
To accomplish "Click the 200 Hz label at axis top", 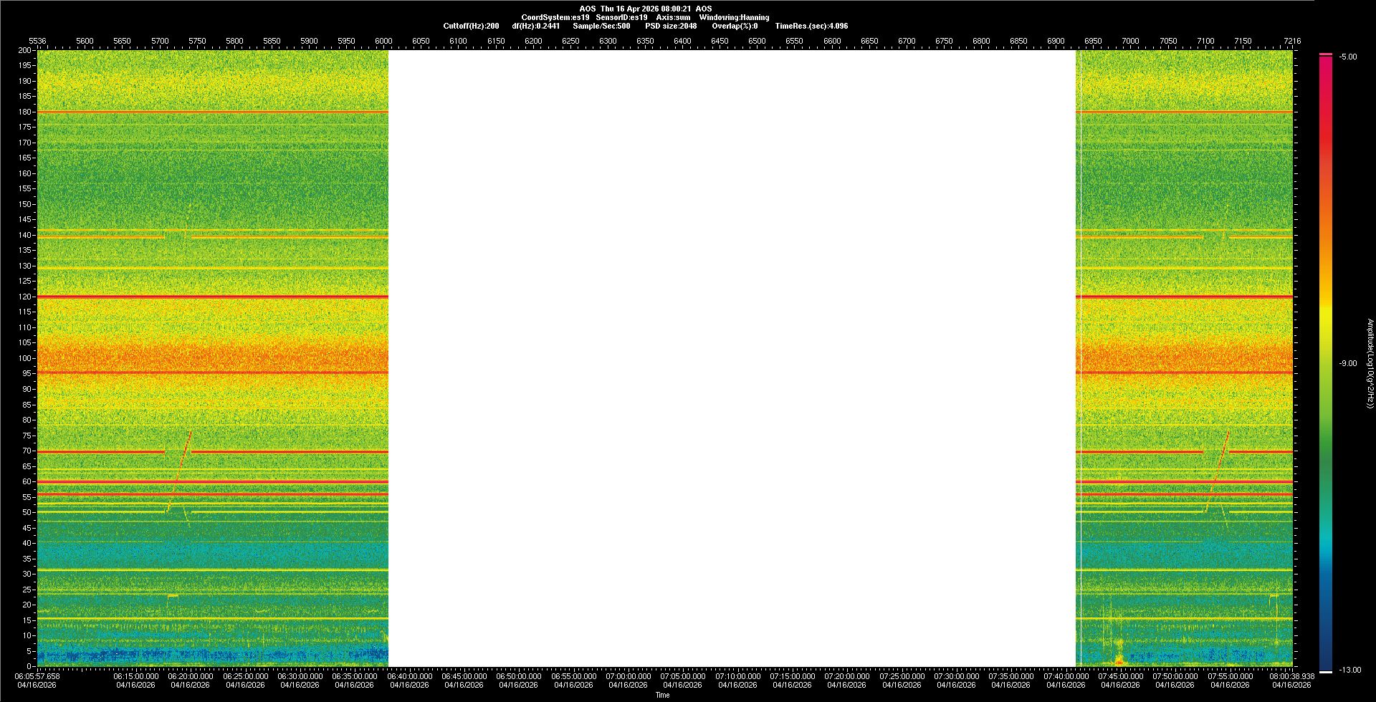I will click(26, 50).
